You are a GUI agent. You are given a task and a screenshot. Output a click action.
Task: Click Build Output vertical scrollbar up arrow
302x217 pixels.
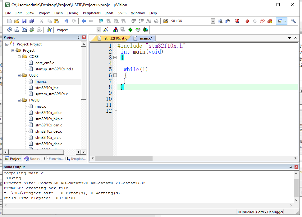pyautogui.click(x=296, y=173)
